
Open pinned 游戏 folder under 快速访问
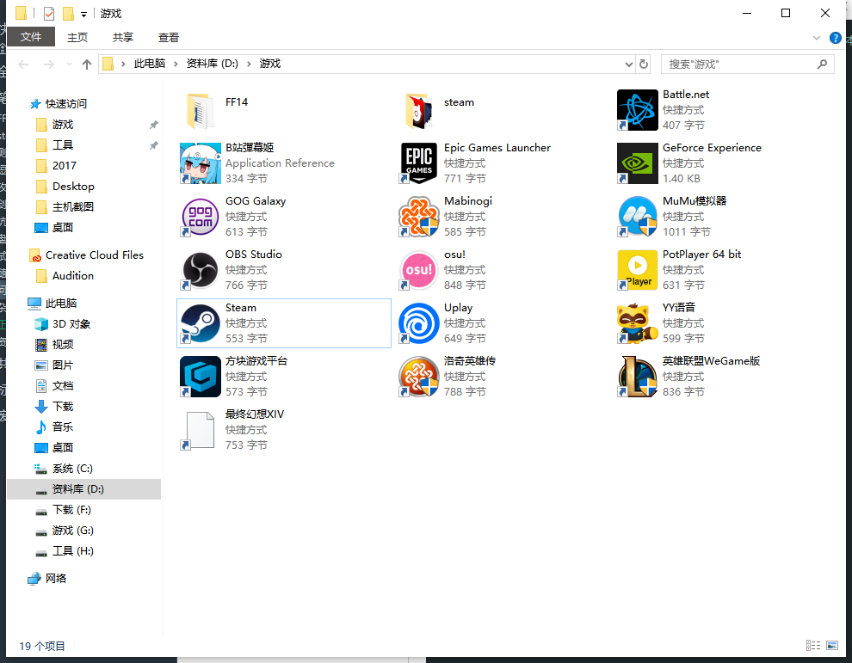click(63, 125)
